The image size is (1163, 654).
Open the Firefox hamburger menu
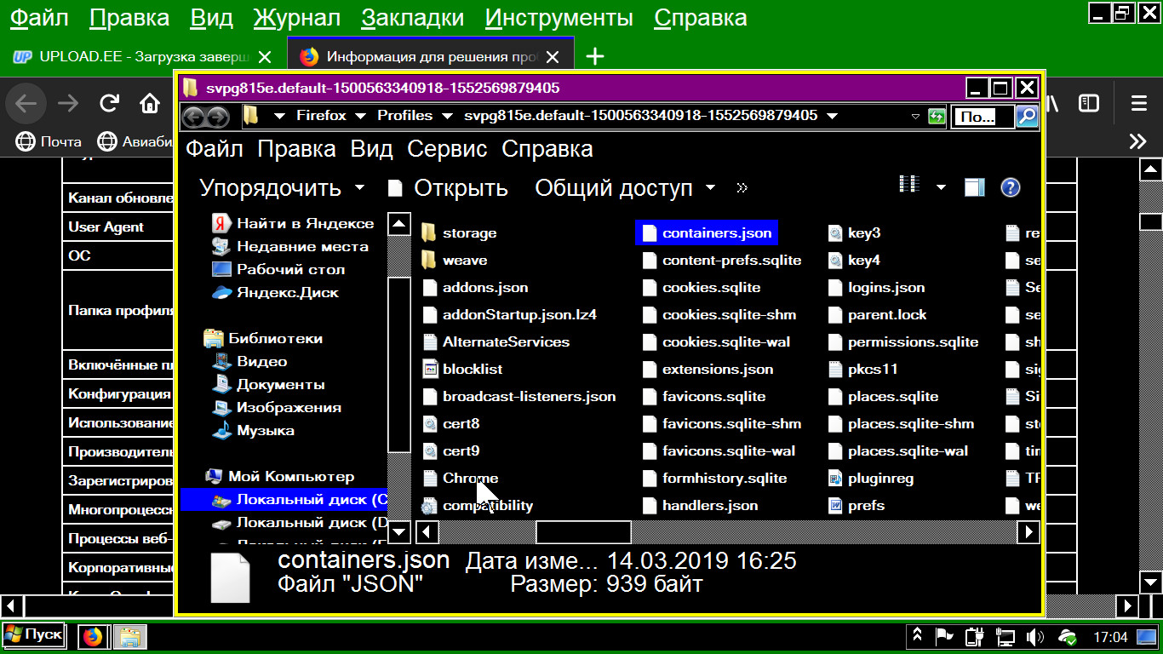[x=1138, y=104]
